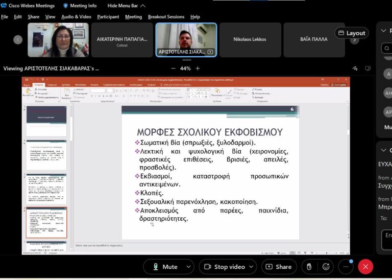Open the reactions smiley icon
The width and height of the screenshot is (392, 280).
[x=326, y=267]
